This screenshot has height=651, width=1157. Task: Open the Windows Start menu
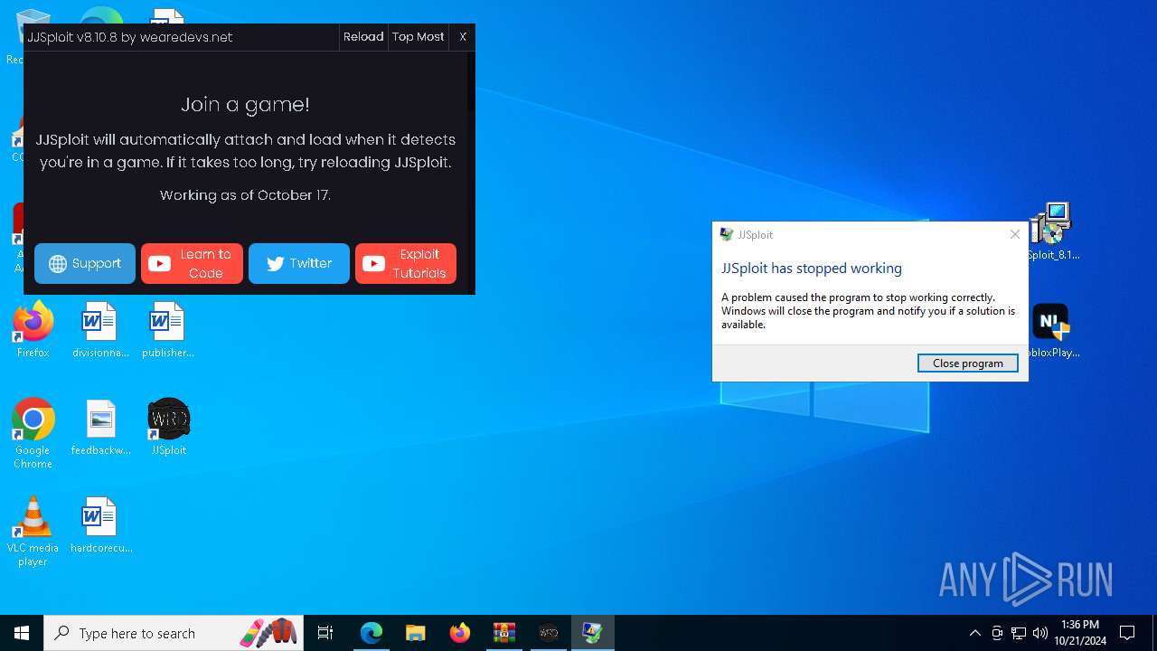pyautogui.click(x=22, y=633)
